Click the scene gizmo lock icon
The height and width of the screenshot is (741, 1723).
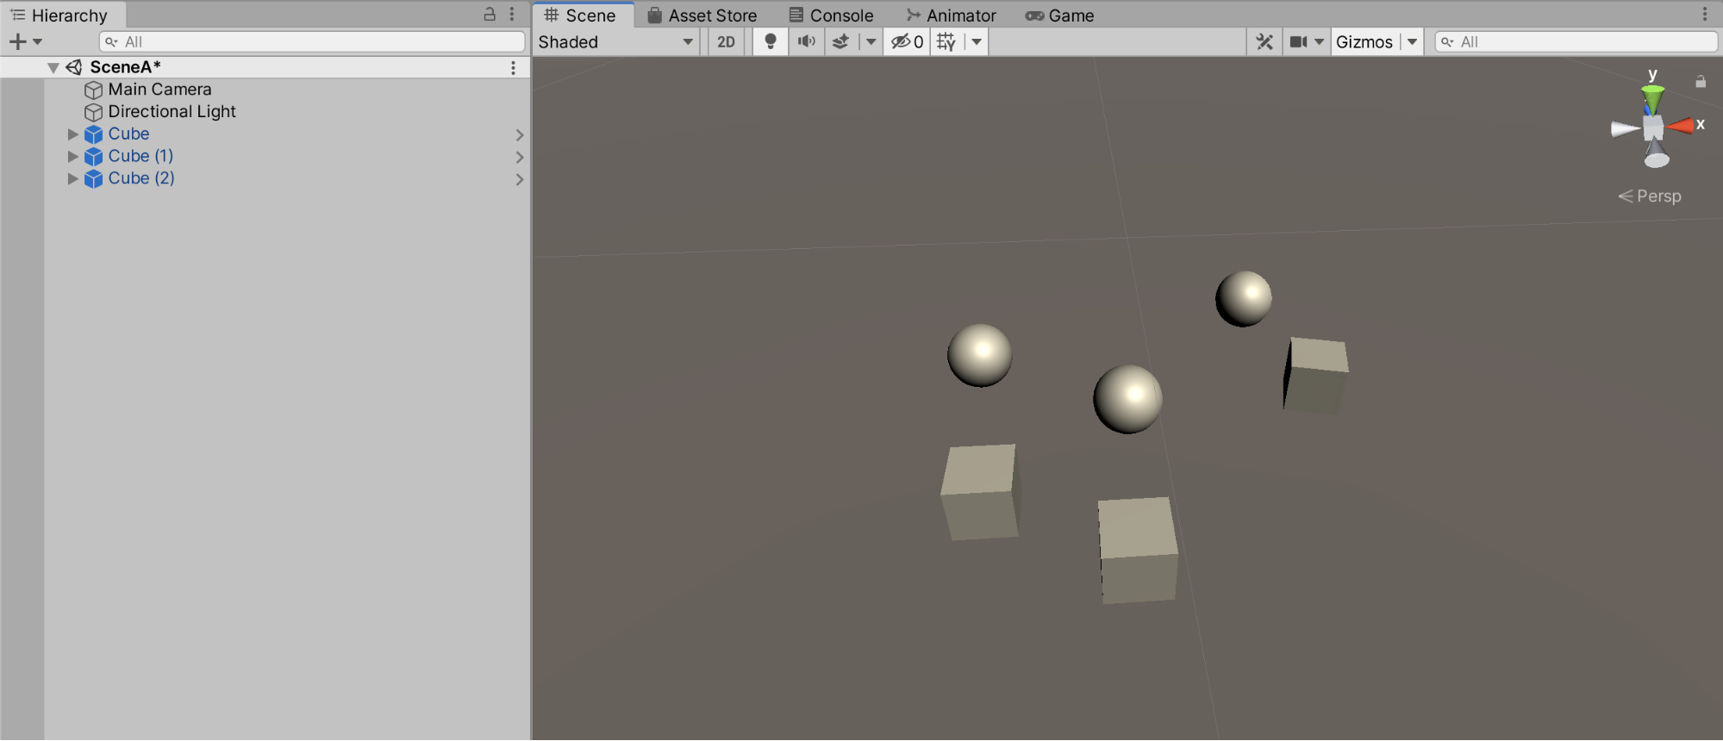point(1700,82)
